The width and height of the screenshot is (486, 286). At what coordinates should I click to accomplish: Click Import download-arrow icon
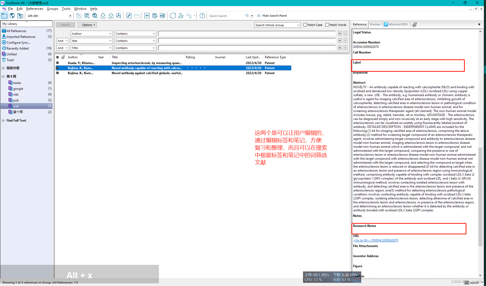pyautogui.click(x=103, y=16)
